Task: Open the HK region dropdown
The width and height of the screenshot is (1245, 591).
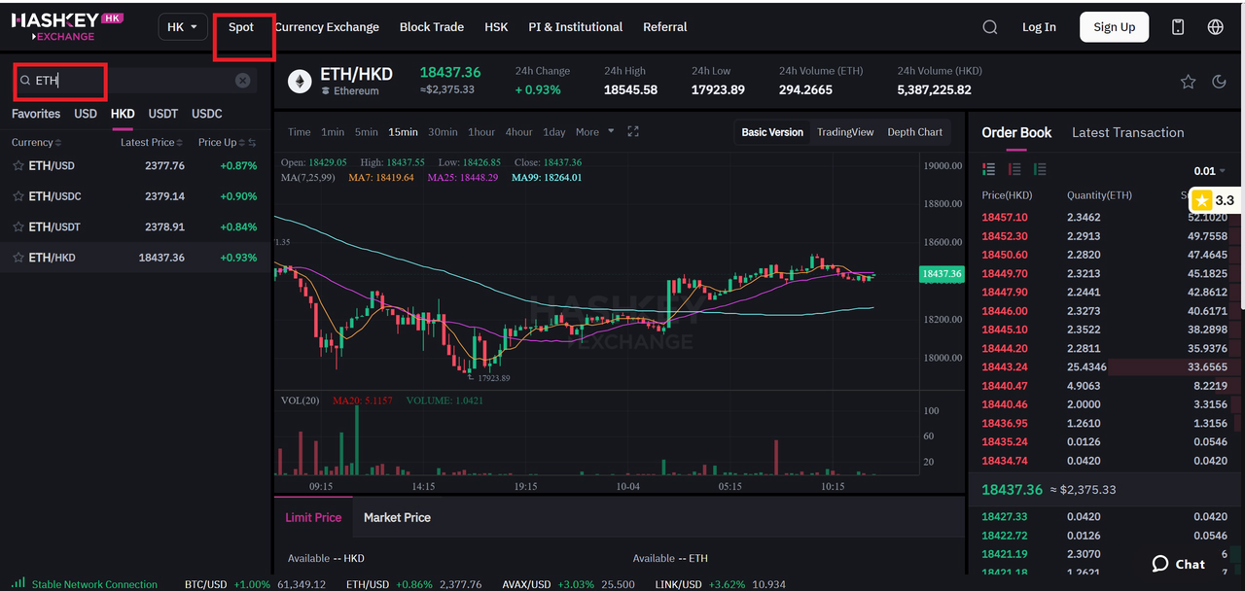Action: [182, 27]
